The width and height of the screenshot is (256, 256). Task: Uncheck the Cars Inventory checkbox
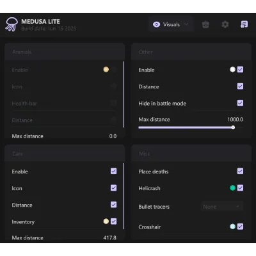click(114, 221)
